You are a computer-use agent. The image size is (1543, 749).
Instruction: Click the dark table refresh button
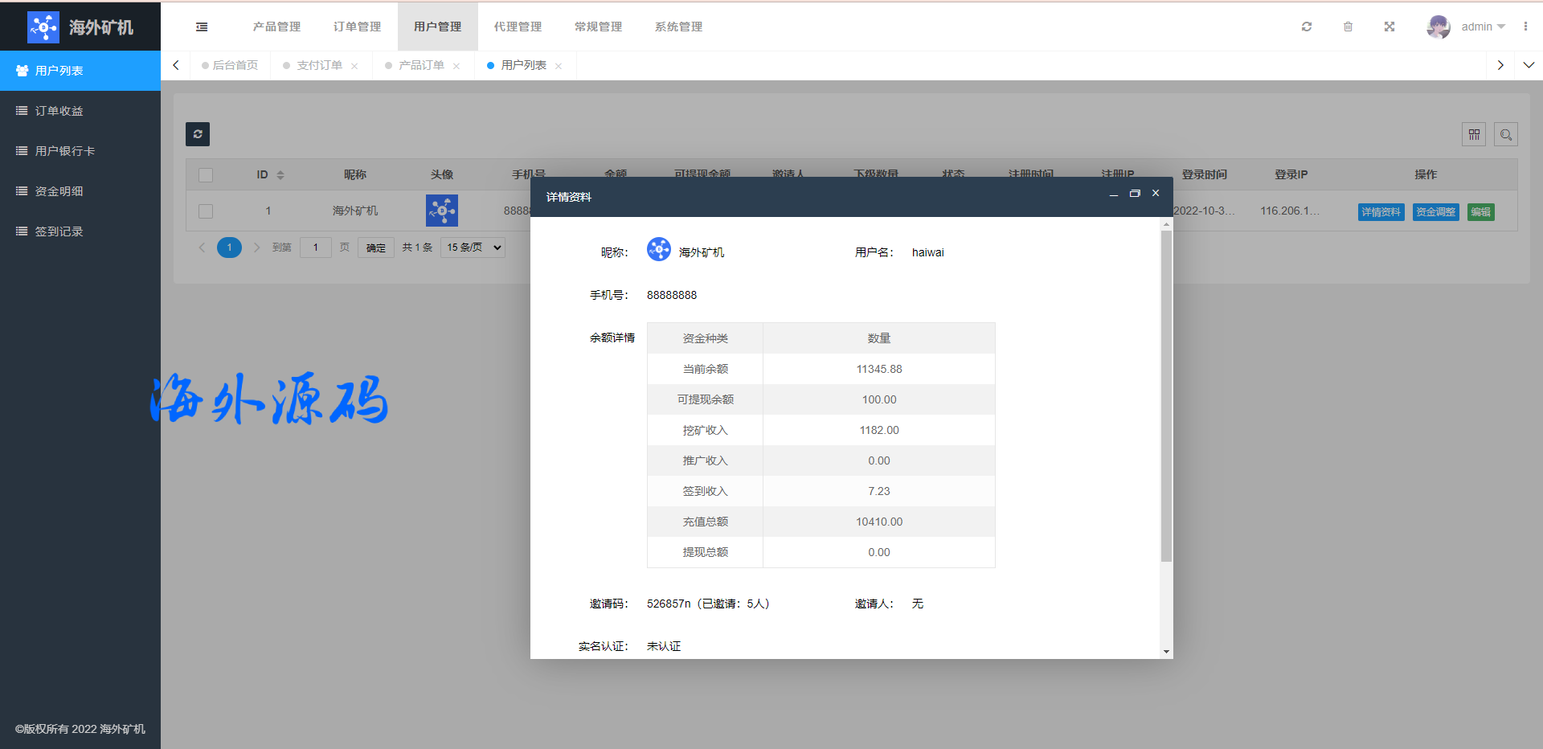pos(198,134)
